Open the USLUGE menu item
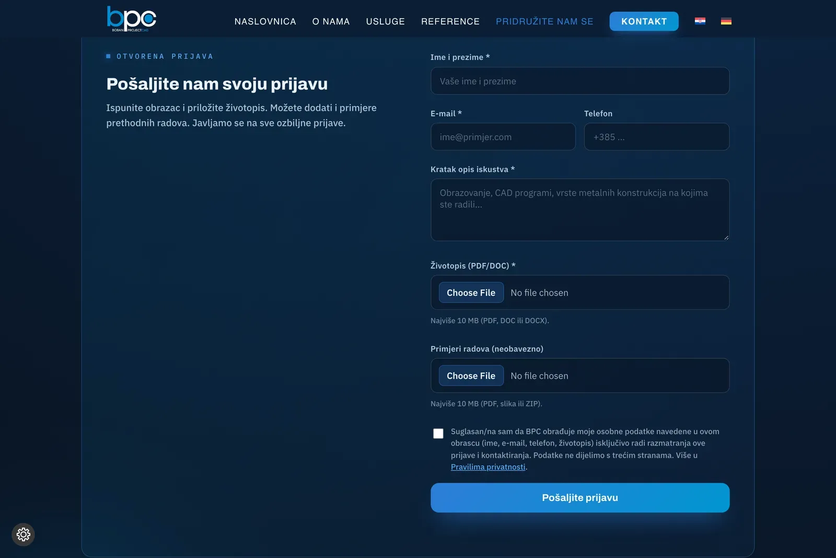 coord(386,21)
